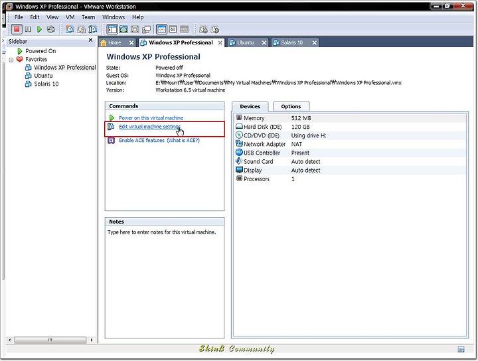The width and height of the screenshot is (478, 361).
Task: Click the Edit settings command icon
Action: 112,127
